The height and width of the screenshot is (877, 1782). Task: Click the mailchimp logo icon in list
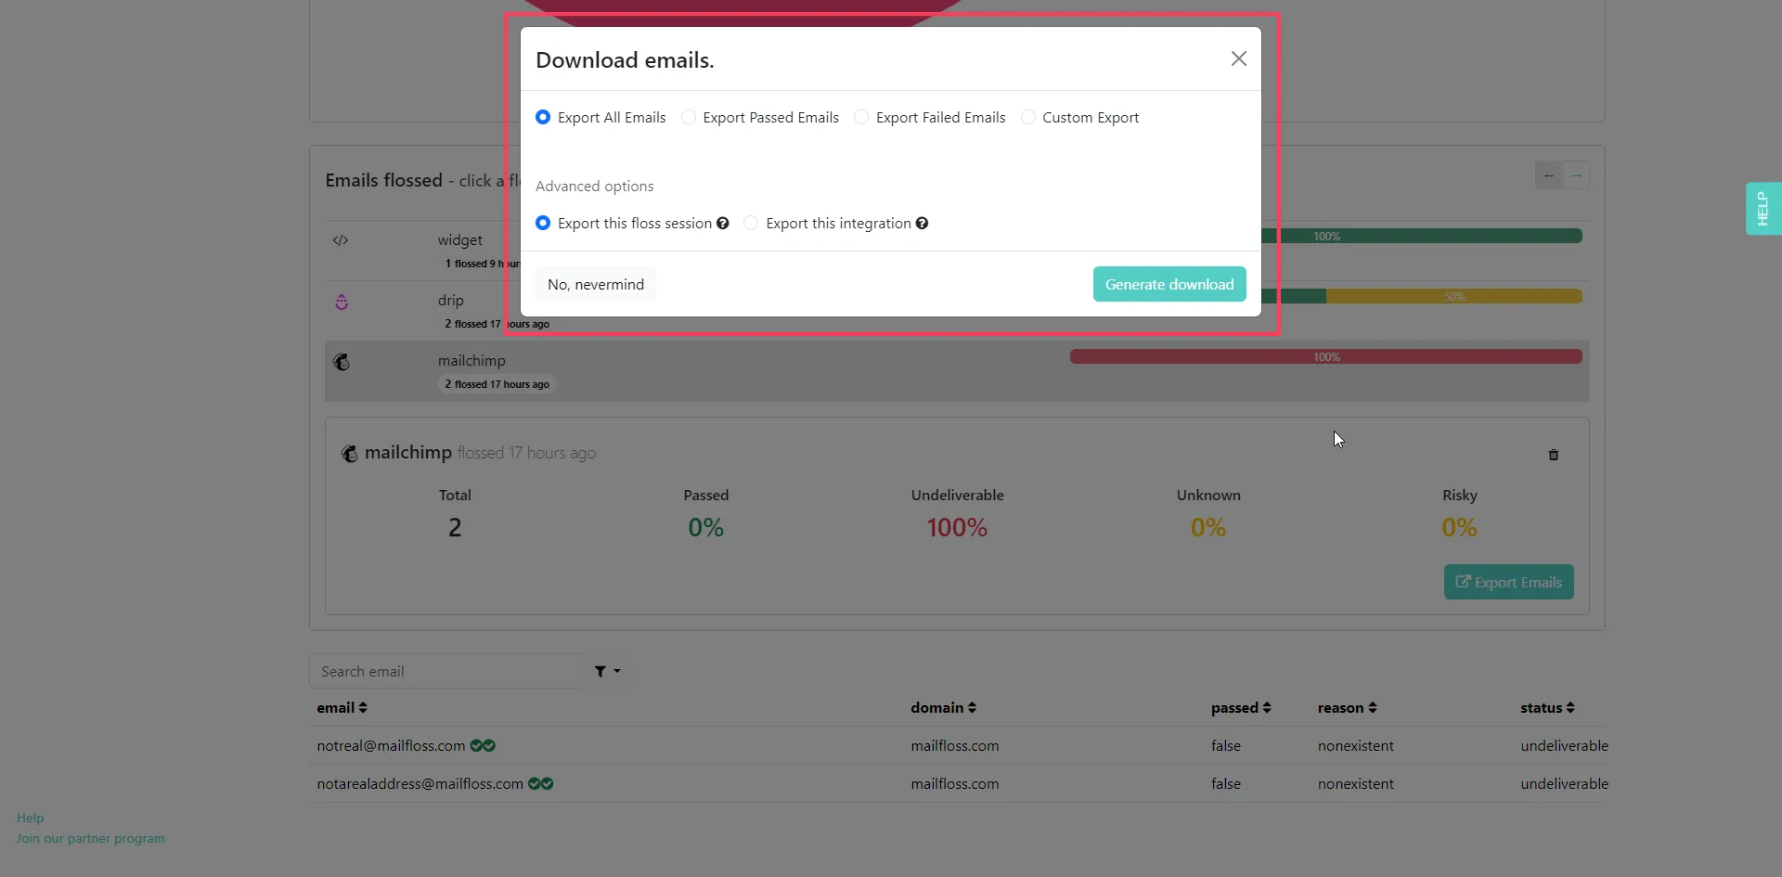point(342,362)
